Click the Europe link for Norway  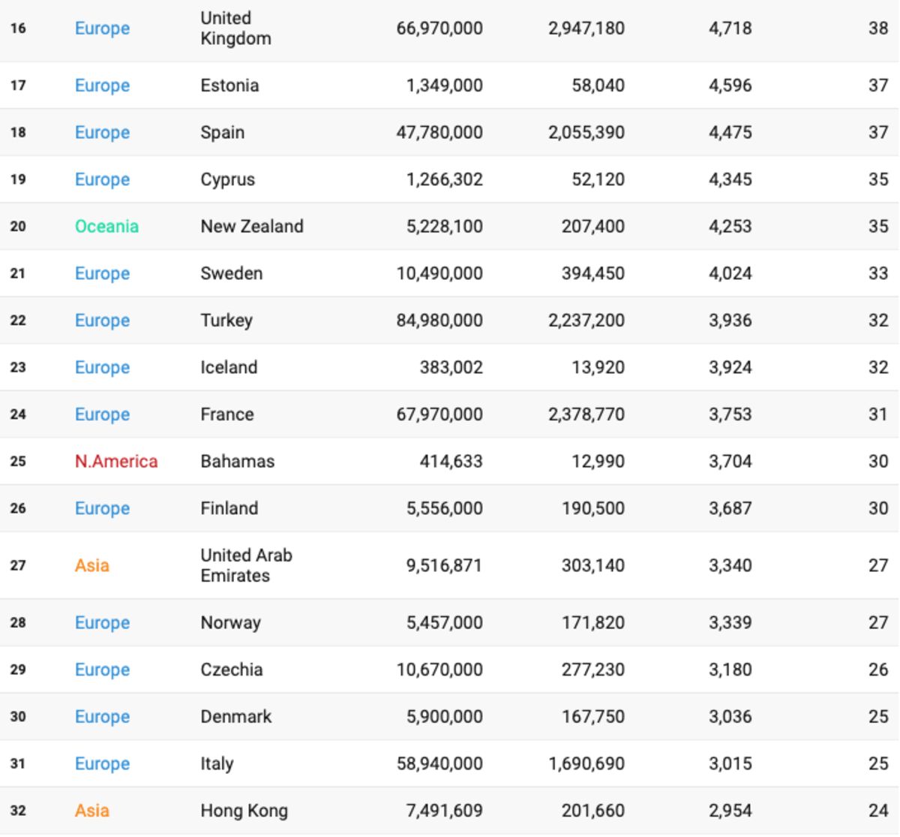(102, 623)
